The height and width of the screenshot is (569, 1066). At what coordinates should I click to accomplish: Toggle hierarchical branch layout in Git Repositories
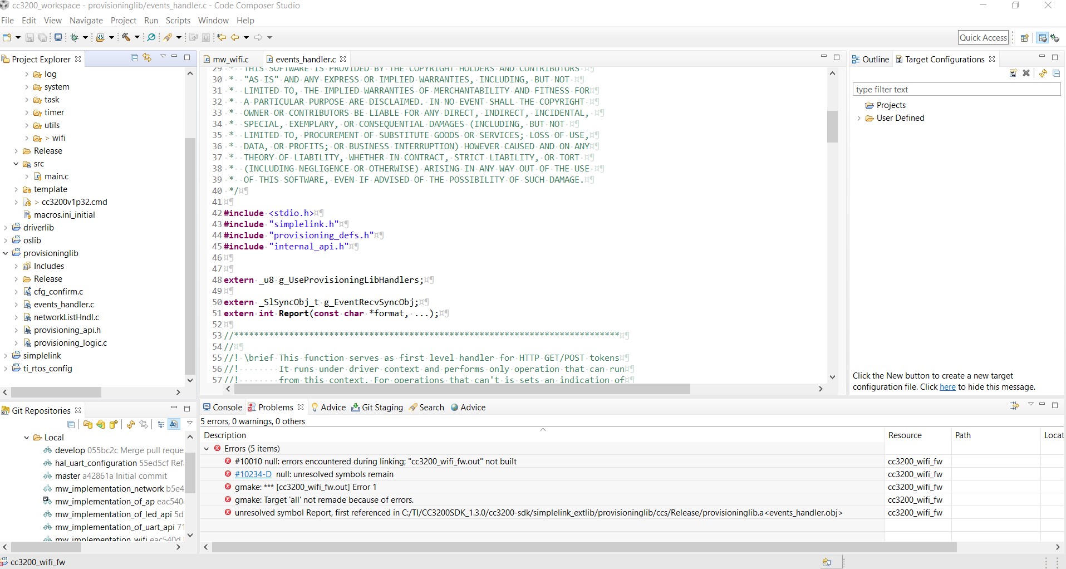pyautogui.click(x=161, y=424)
